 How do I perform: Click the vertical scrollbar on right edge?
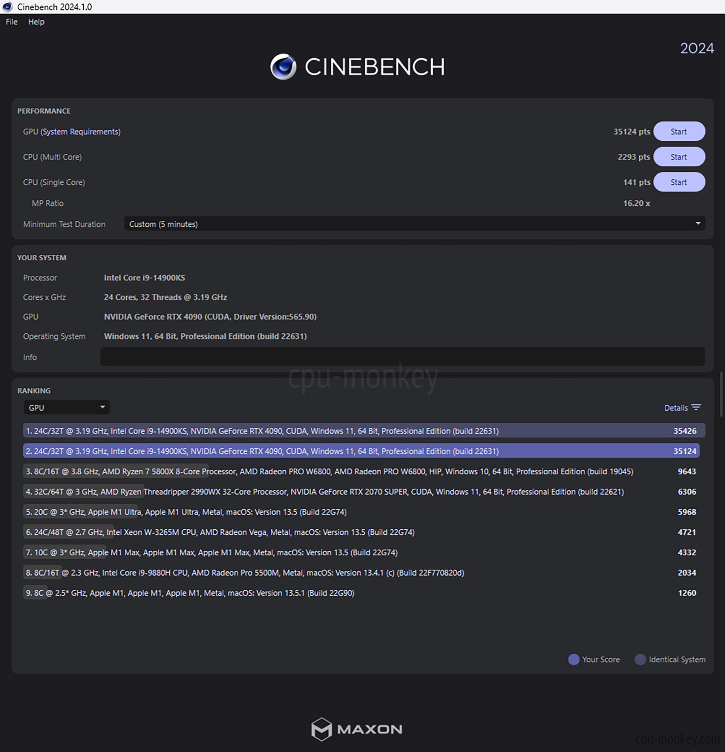(721, 394)
